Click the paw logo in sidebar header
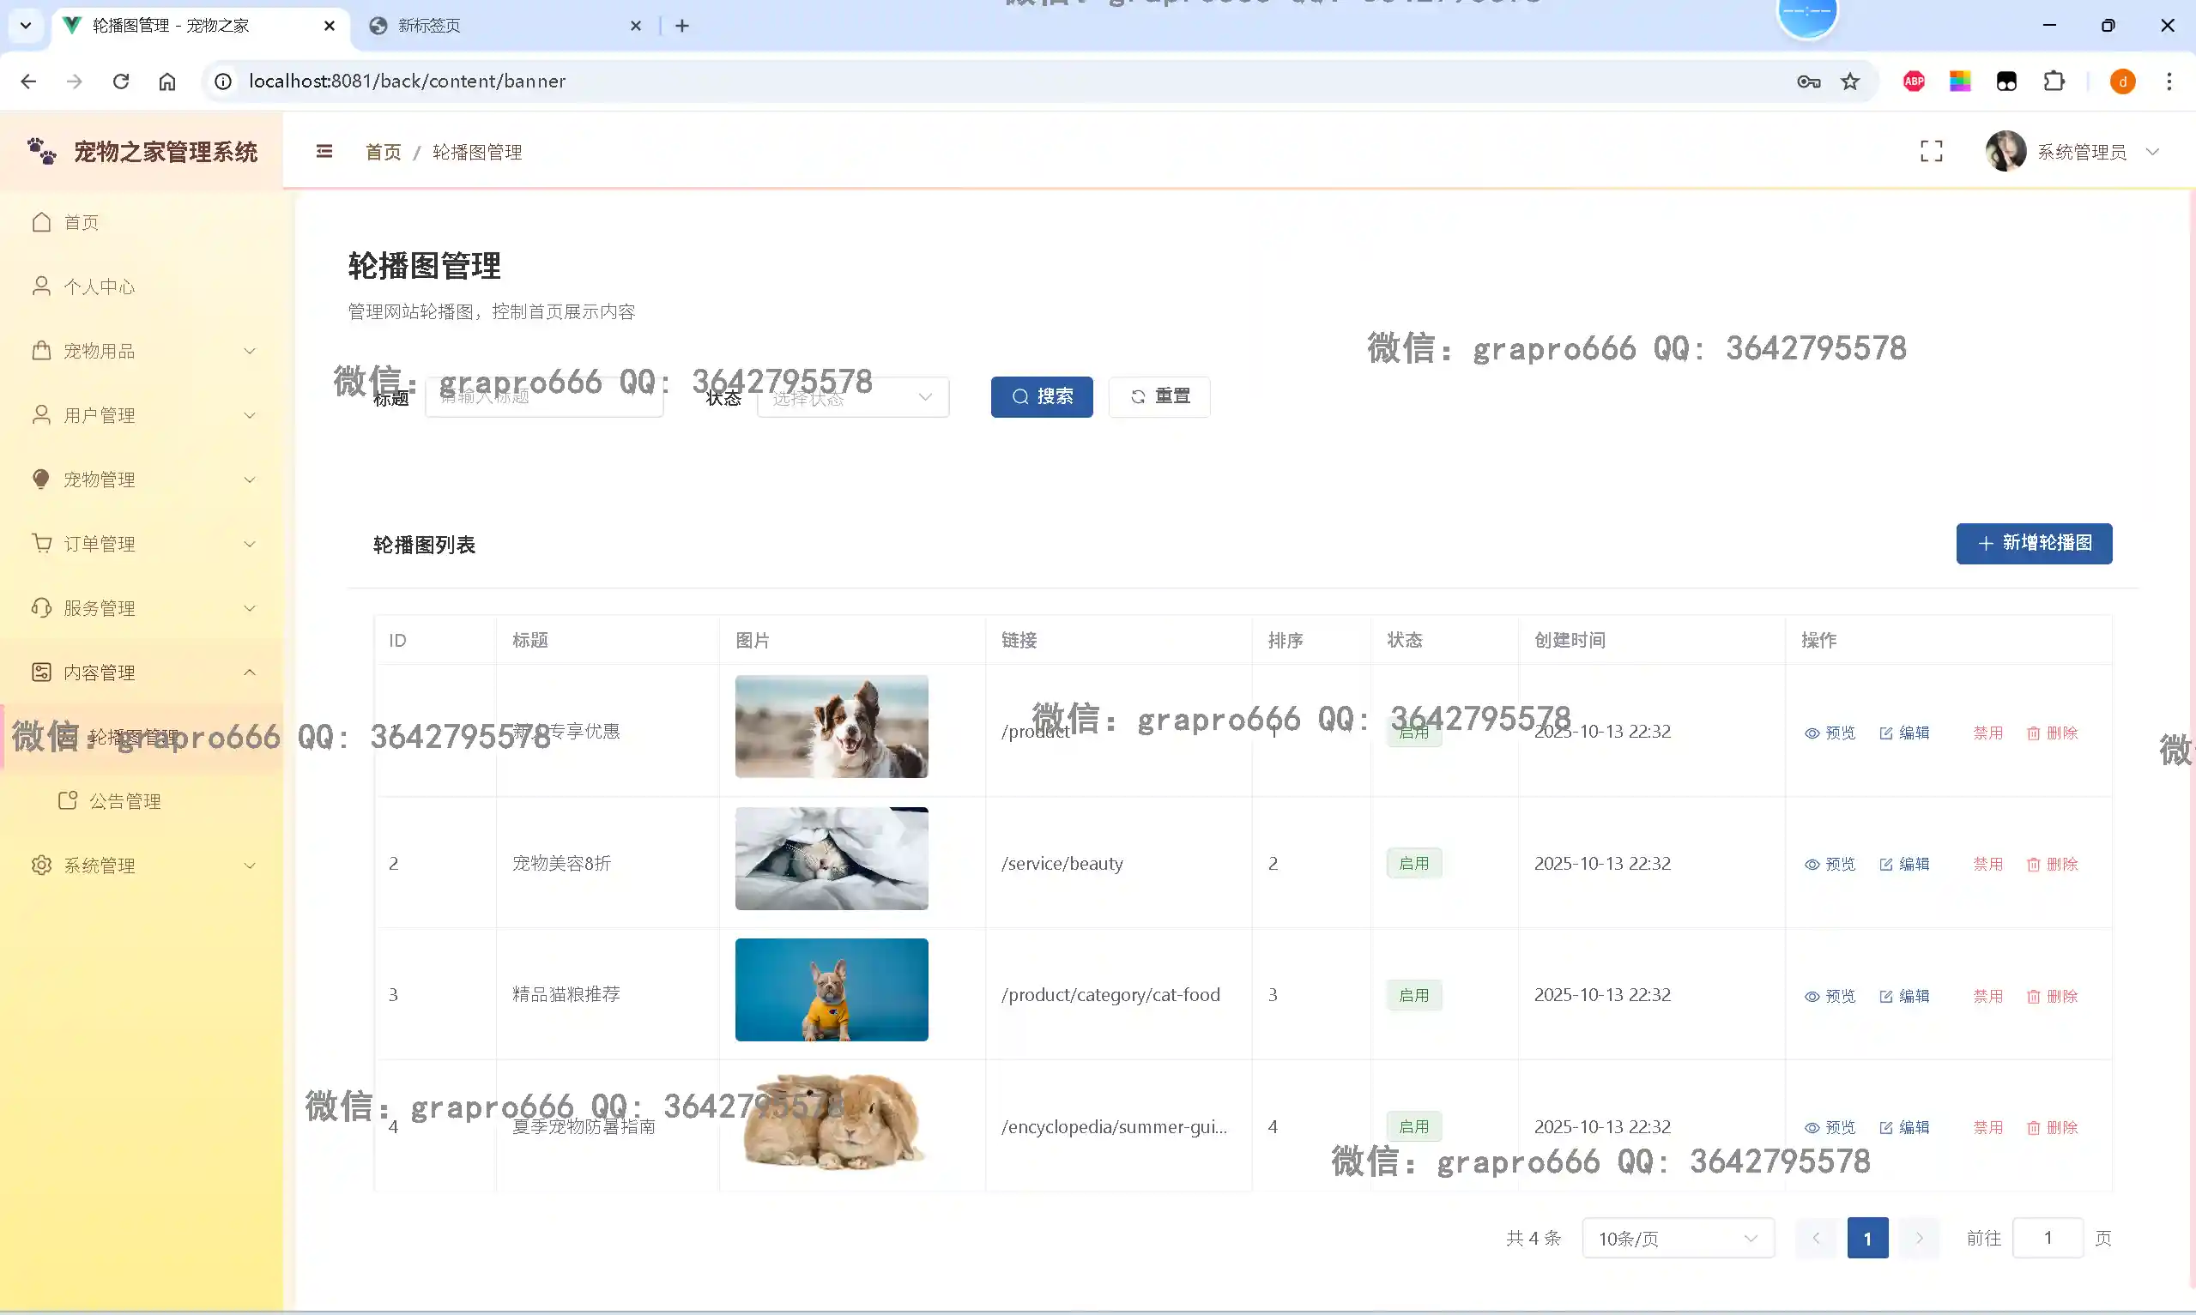 [42, 152]
